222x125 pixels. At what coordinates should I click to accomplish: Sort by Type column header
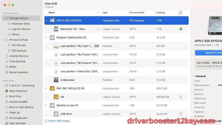[105, 13]
